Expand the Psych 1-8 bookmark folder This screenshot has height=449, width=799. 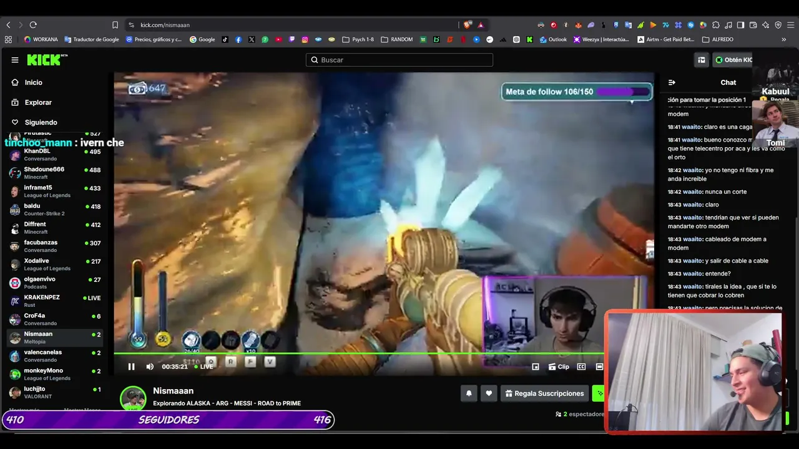(x=358, y=39)
